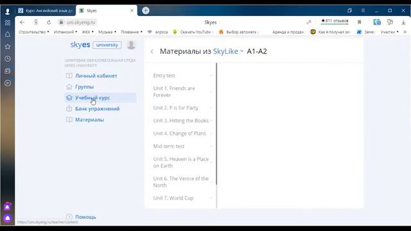The height and width of the screenshot is (231, 411).
Task: Open the Помощь help link
Action: coord(85,217)
